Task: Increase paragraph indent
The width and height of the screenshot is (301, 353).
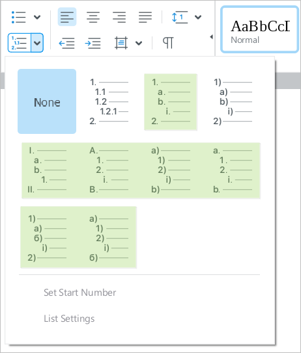Action: coord(93,43)
